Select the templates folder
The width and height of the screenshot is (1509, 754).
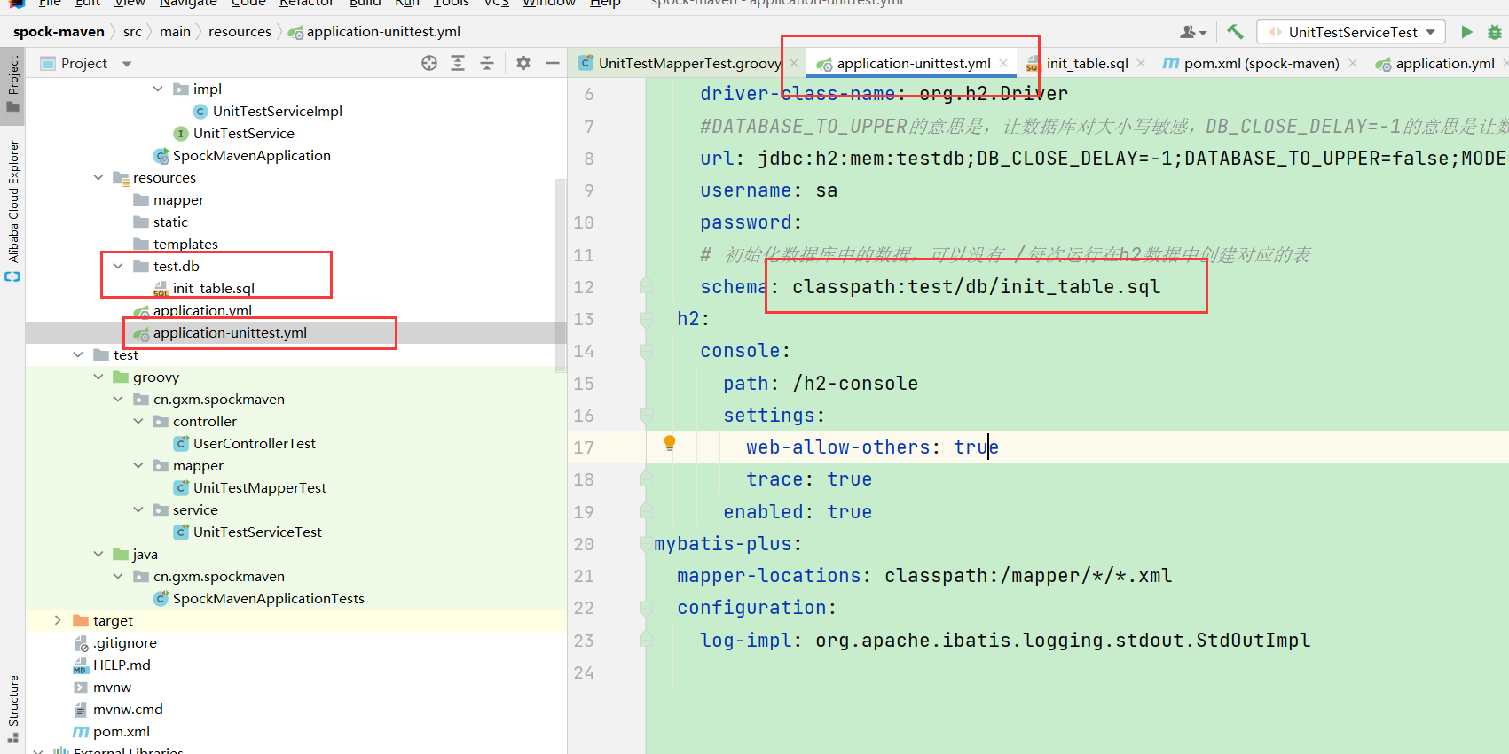185,244
